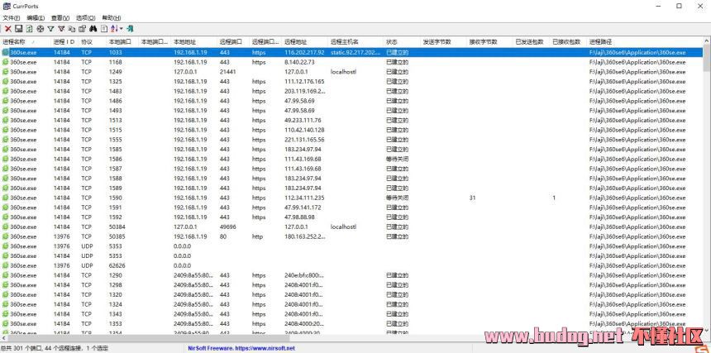This screenshot has height=353, width=711.
Task: Click the 360se.exe icon for local port 1483
Action: (x=6, y=91)
